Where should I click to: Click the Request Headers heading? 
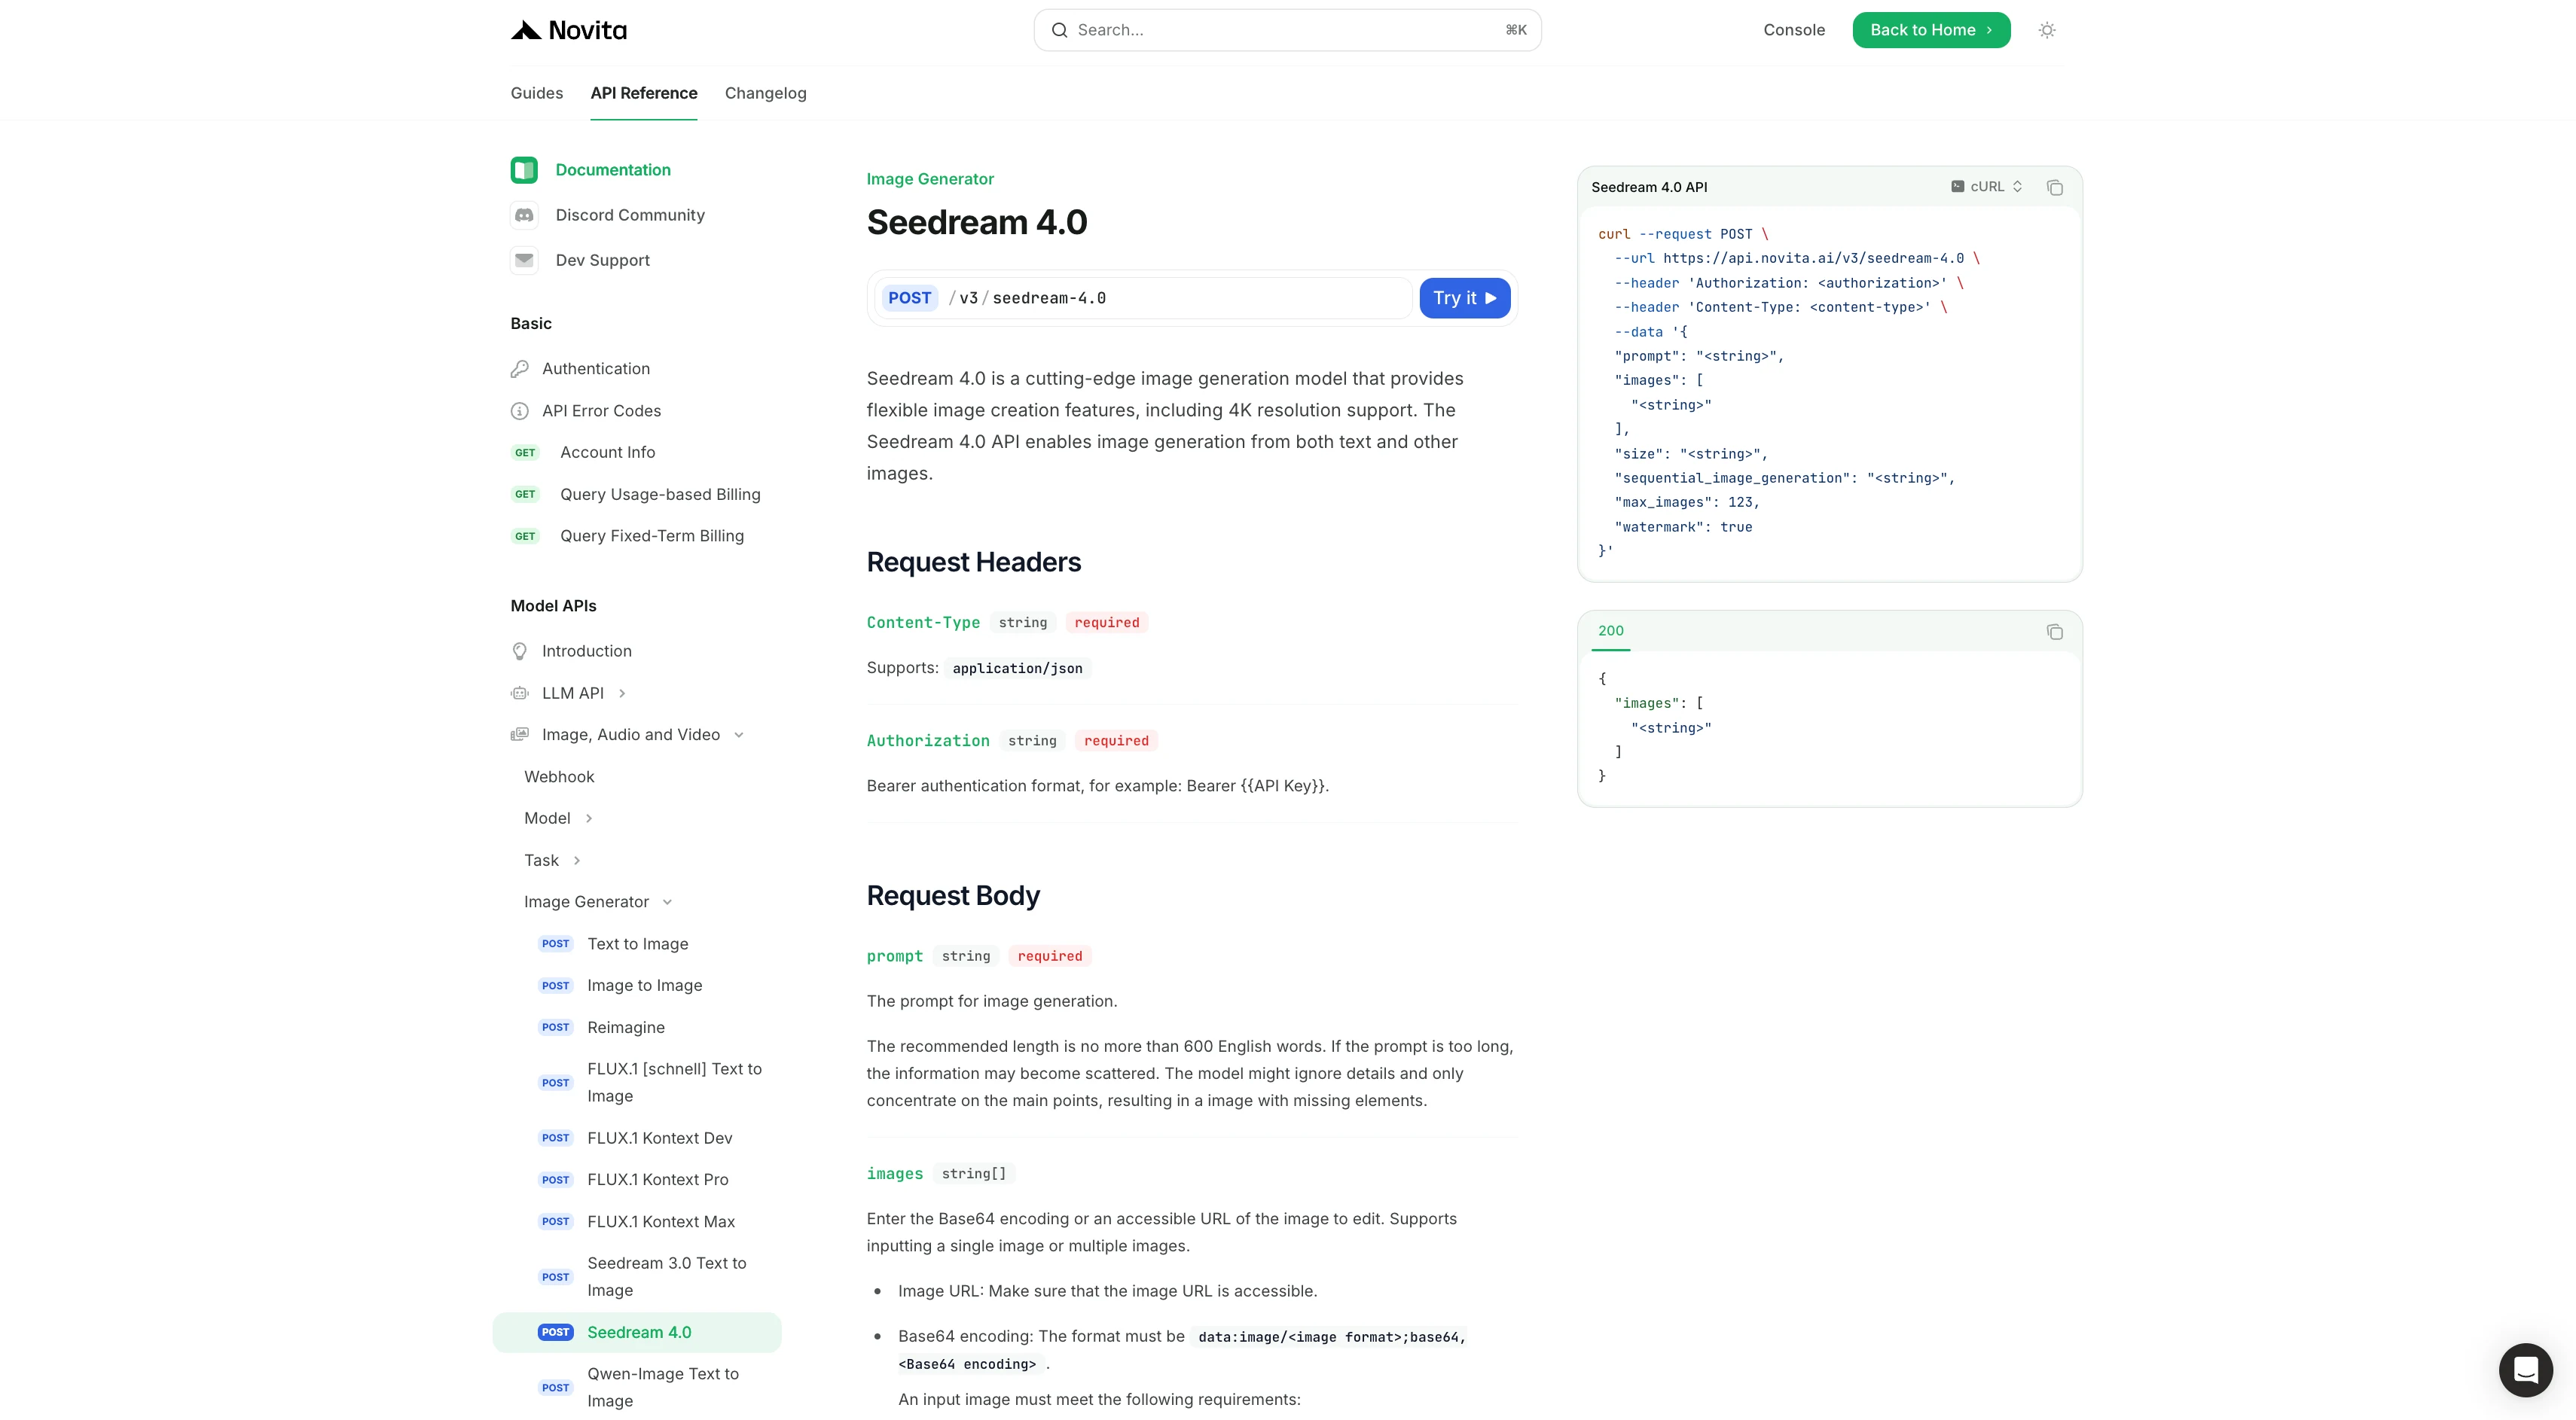(973, 562)
